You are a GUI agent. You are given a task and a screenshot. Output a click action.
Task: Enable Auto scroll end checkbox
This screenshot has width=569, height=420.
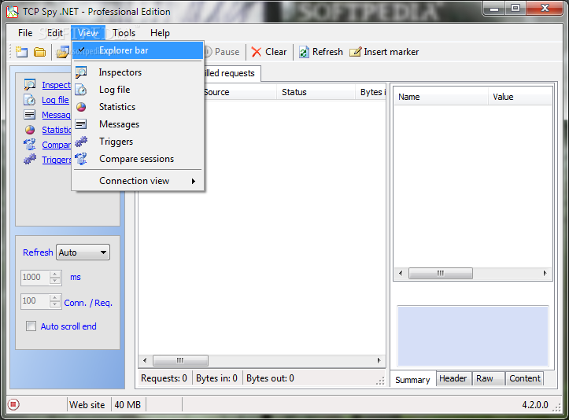click(x=31, y=326)
